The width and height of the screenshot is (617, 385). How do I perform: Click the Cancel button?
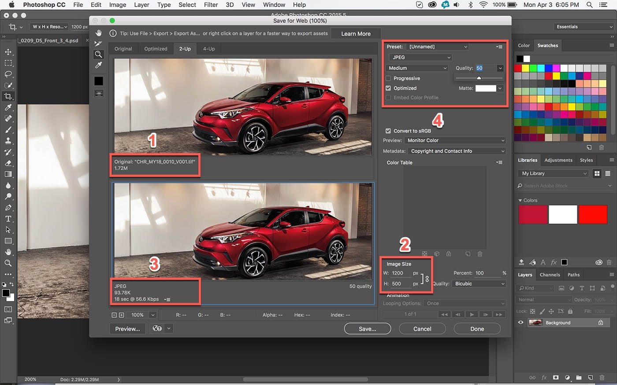coord(422,329)
